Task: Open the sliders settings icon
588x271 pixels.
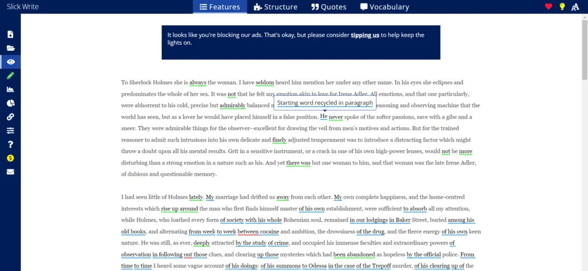Action: [10, 131]
